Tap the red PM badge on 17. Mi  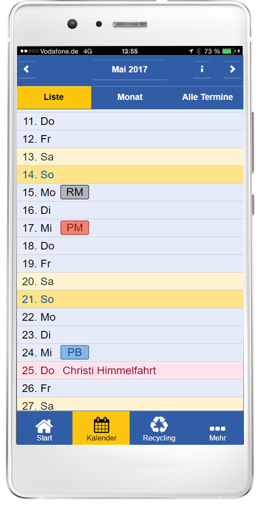[74, 228]
